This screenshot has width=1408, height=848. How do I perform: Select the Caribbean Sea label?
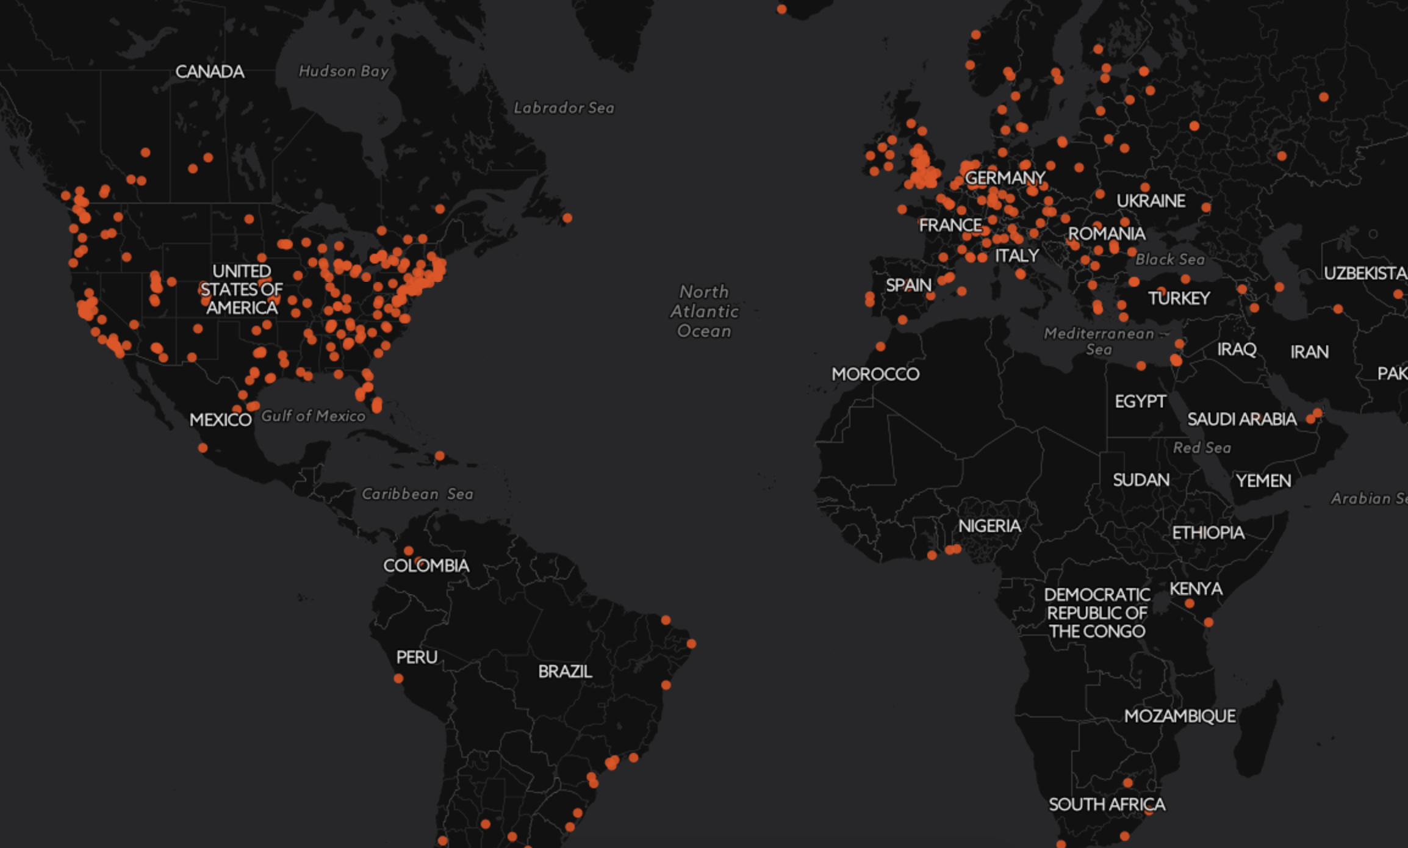(x=417, y=494)
